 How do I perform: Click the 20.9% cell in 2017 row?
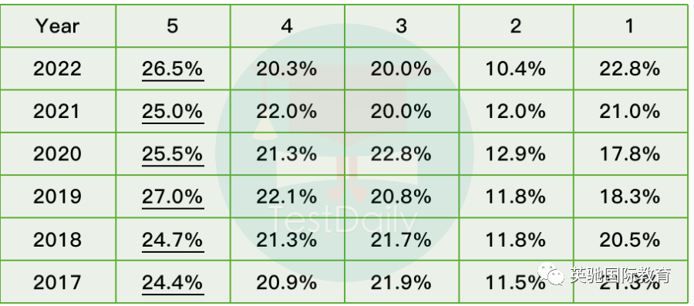287,282
